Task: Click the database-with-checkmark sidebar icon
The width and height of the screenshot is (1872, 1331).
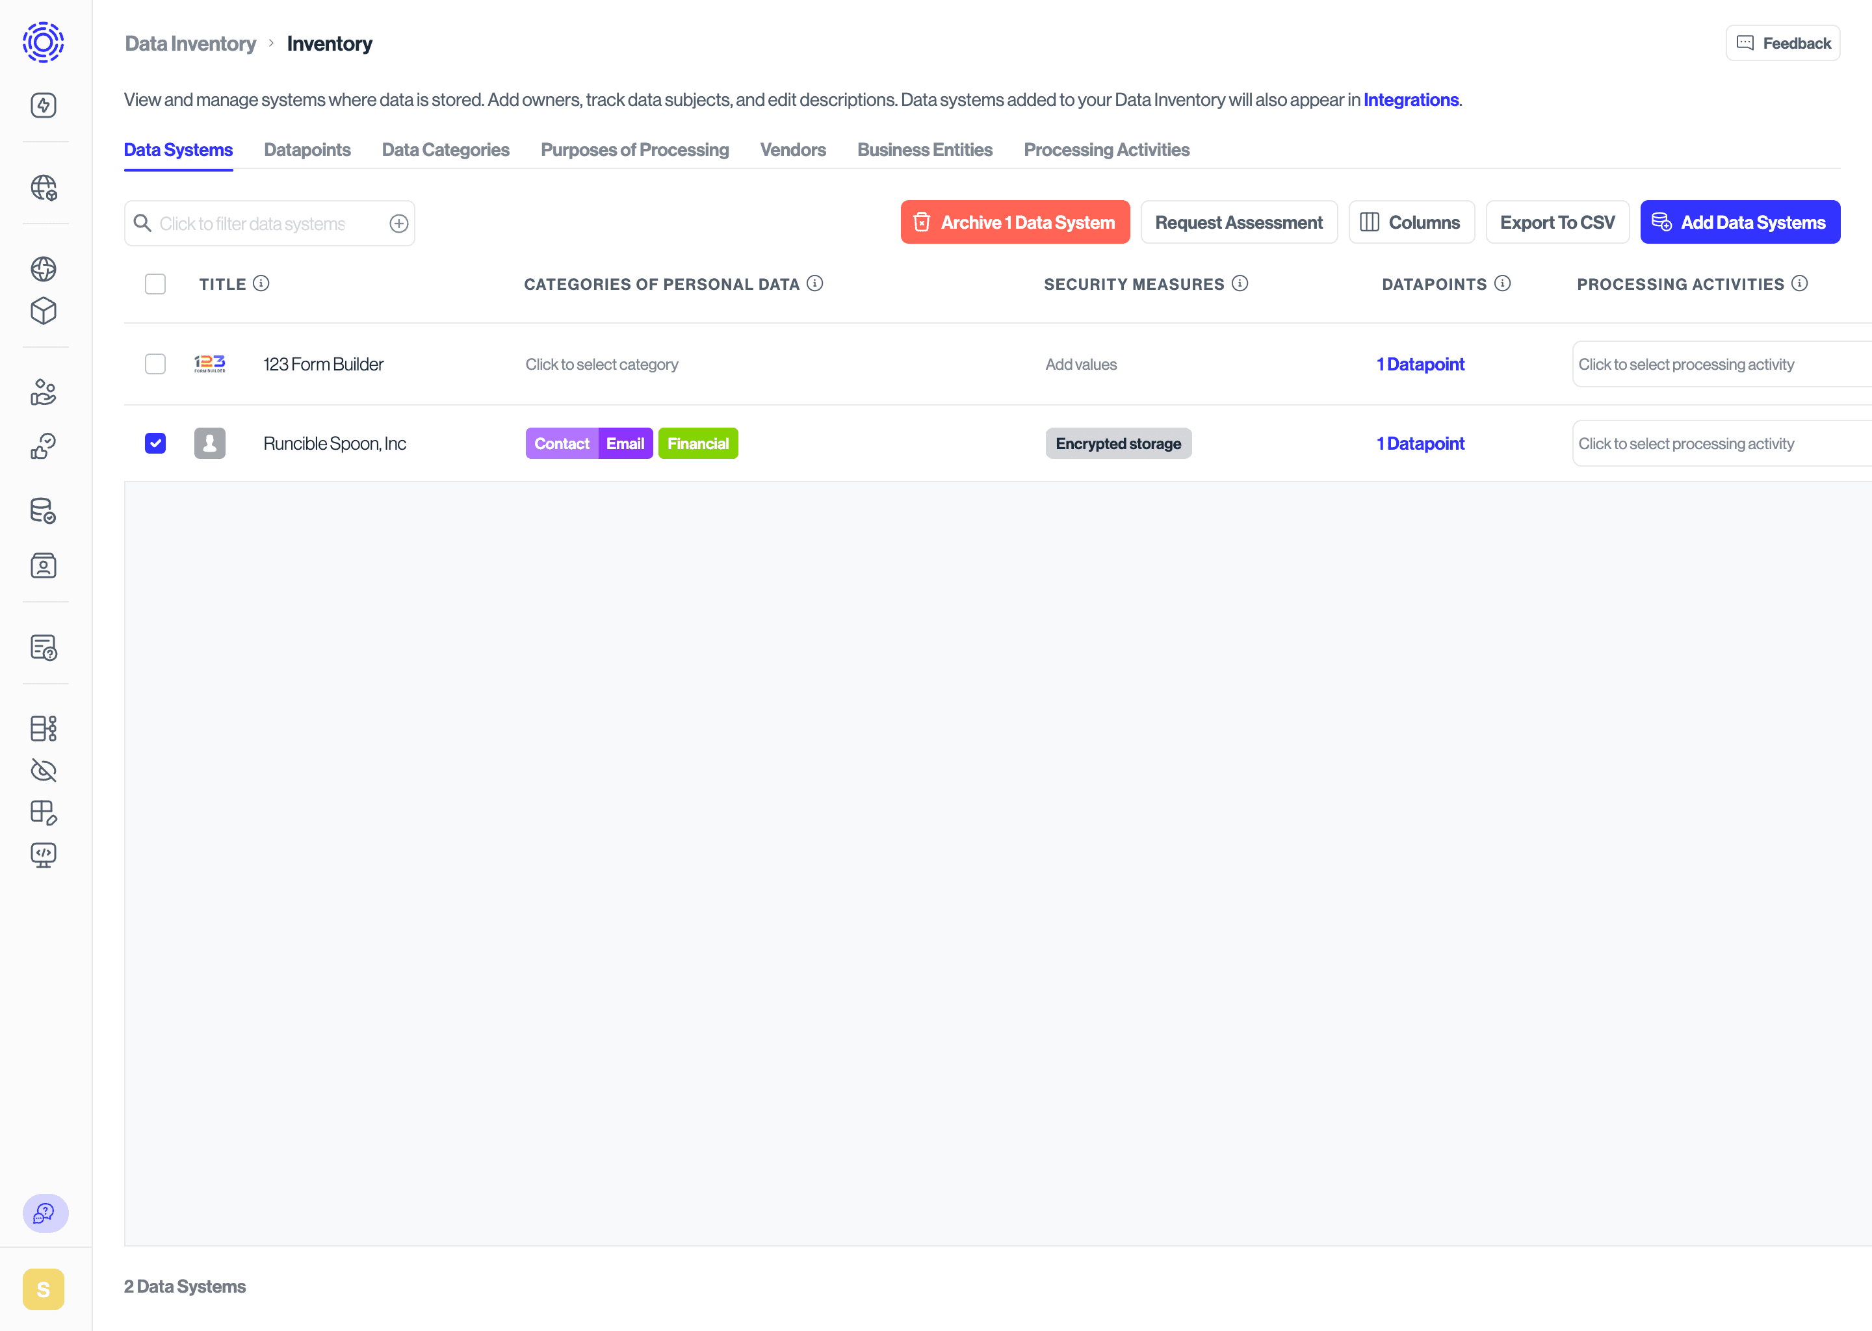Action: pos(44,511)
